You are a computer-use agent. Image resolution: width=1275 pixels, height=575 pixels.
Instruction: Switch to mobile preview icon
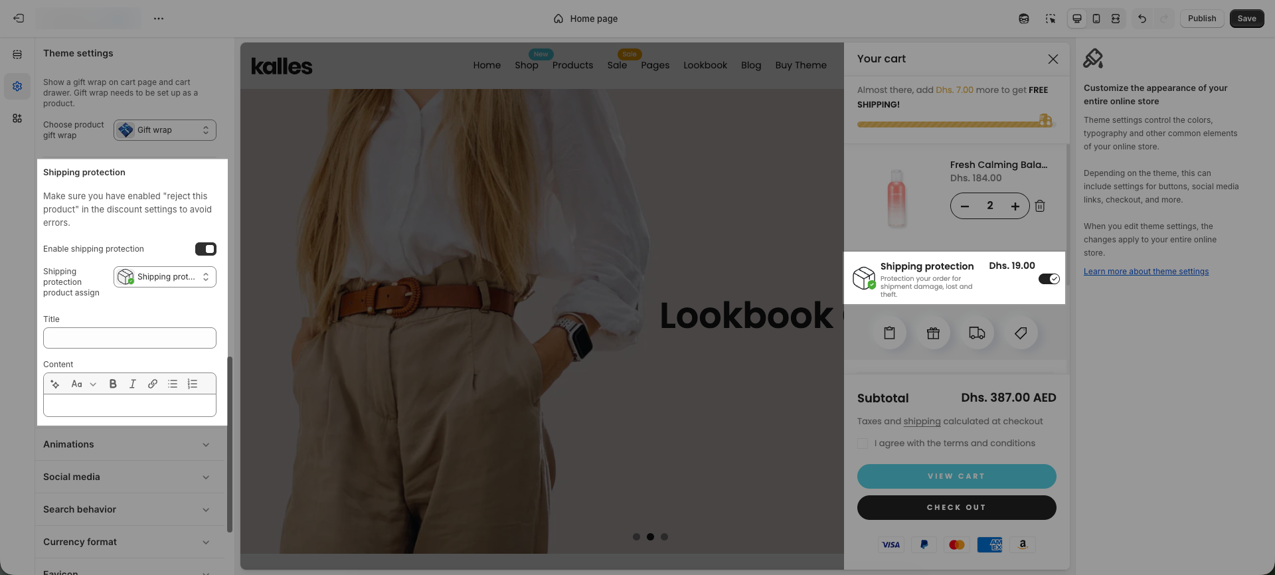(x=1096, y=19)
